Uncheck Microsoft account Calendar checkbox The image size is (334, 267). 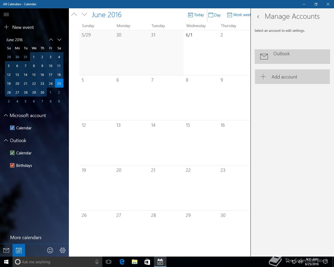12,128
